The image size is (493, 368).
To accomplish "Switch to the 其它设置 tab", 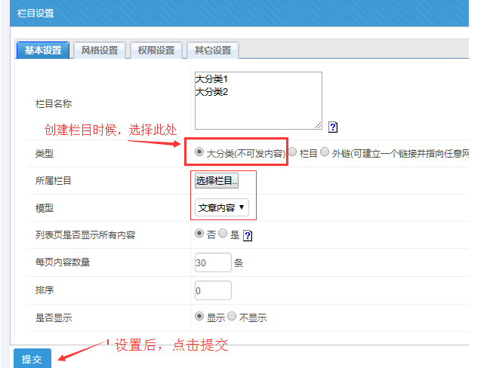I will (213, 51).
